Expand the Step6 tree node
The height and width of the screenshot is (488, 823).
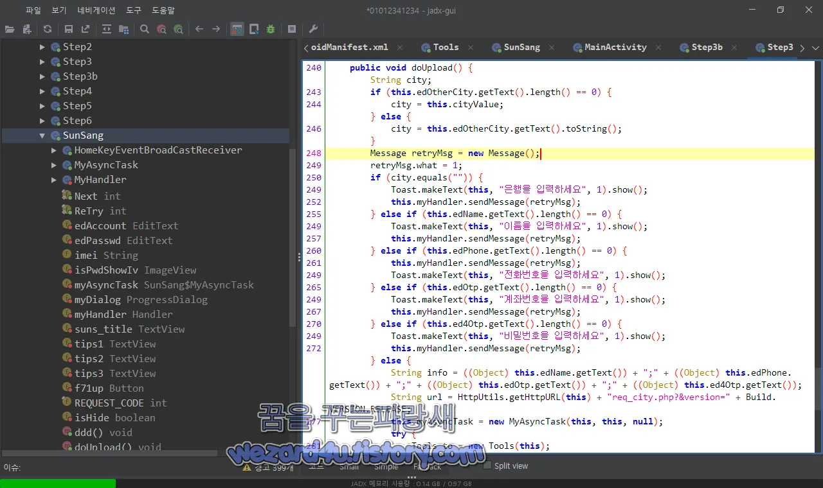(42, 121)
